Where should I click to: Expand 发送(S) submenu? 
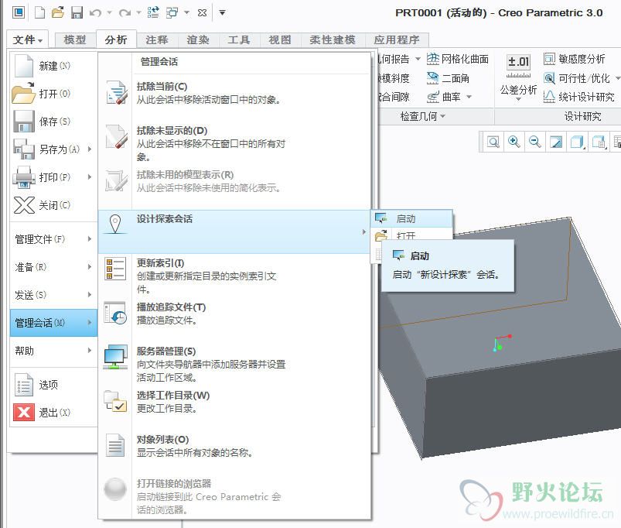click(x=53, y=294)
